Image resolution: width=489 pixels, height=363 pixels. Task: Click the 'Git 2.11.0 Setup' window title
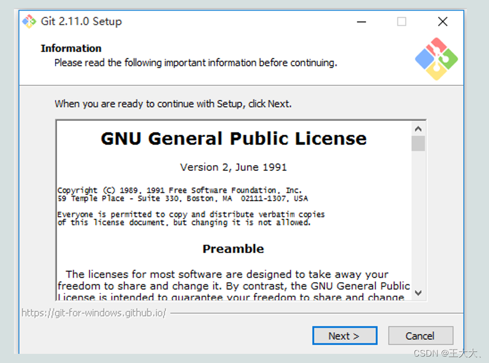(81, 22)
